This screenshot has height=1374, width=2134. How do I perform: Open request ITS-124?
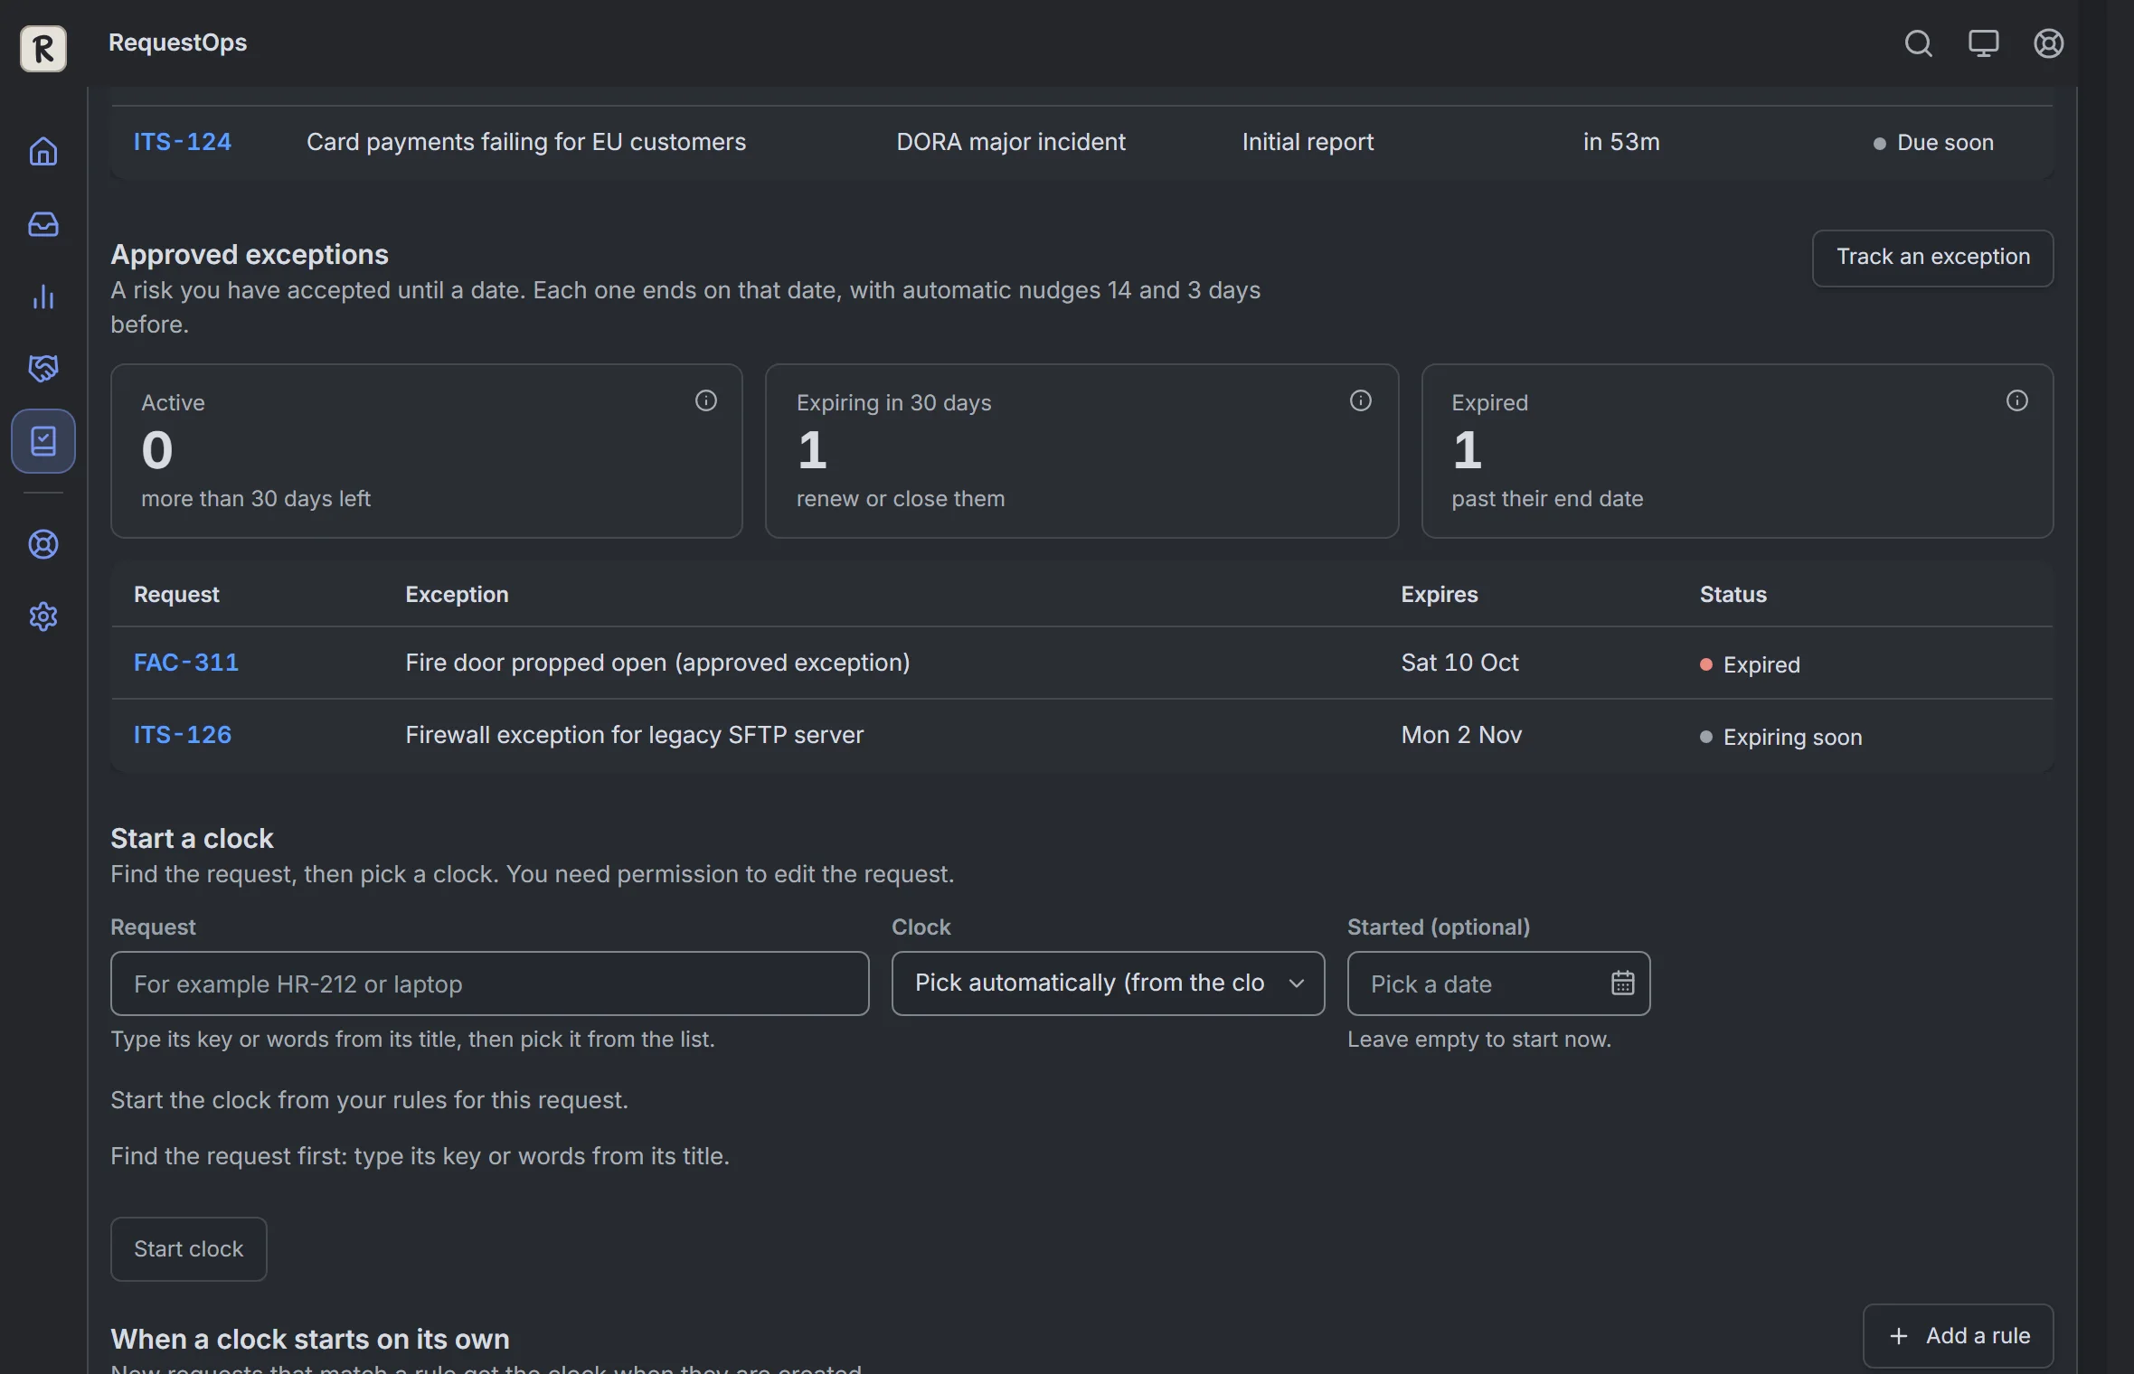click(x=182, y=142)
